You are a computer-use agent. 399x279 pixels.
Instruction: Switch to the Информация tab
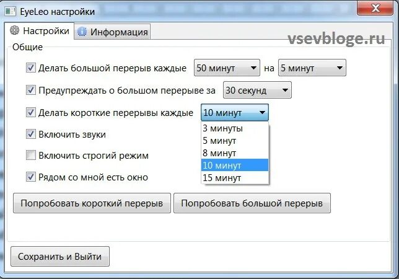click(113, 32)
